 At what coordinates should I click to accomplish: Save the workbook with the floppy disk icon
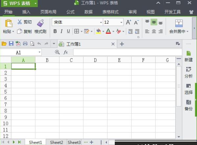tap(11, 44)
